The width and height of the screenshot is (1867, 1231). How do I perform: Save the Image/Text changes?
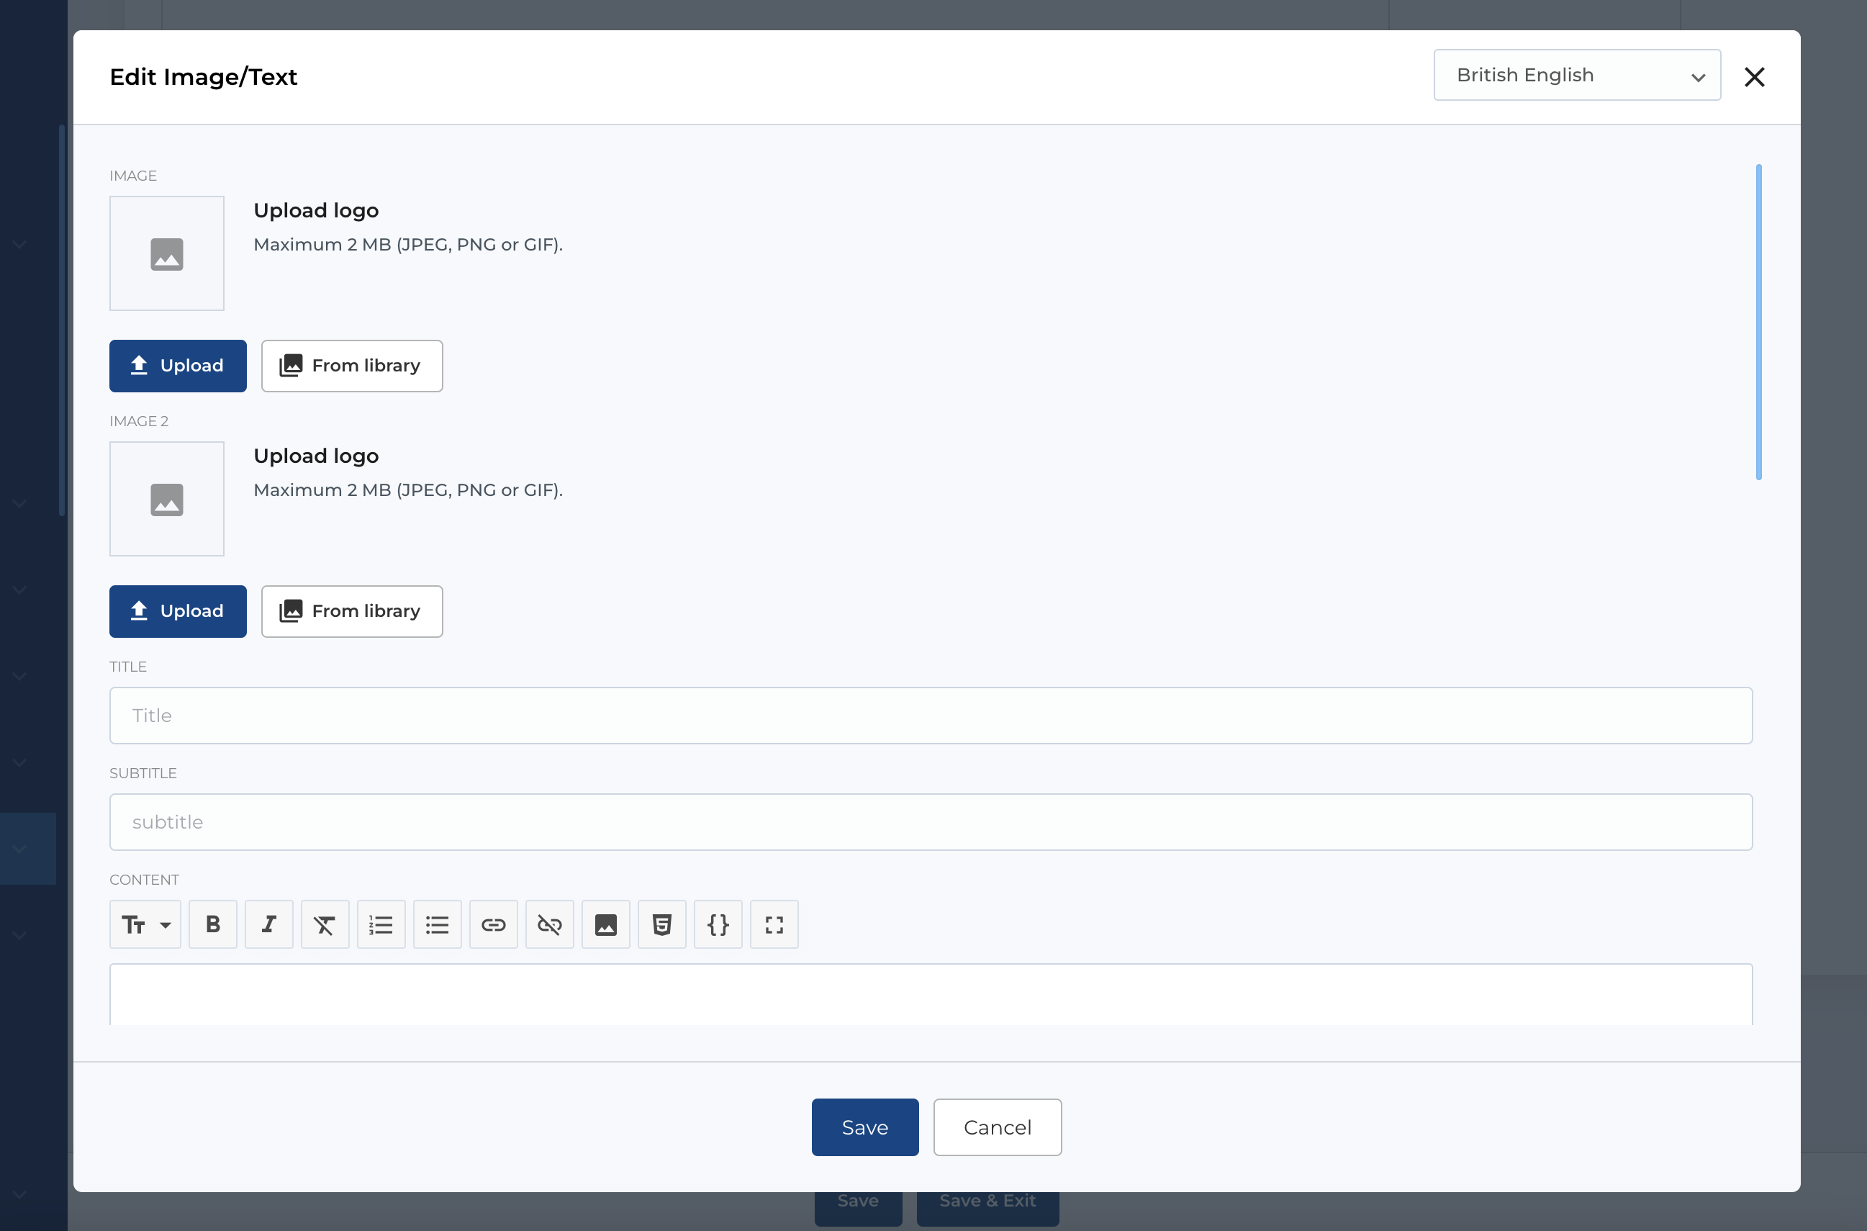point(865,1127)
